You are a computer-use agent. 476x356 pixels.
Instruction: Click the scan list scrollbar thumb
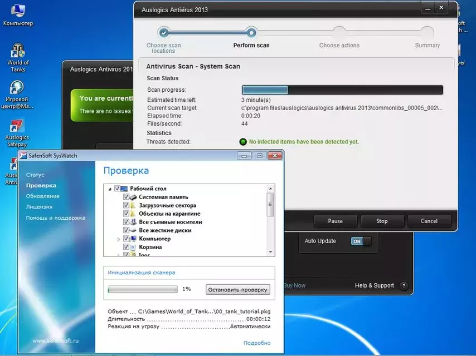pyautogui.click(x=270, y=205)
